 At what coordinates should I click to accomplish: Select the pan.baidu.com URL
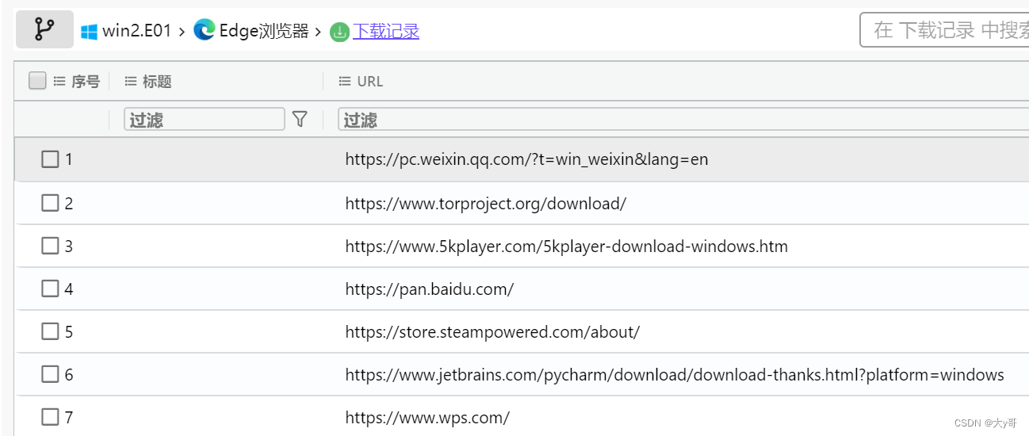tap(430, 289)
